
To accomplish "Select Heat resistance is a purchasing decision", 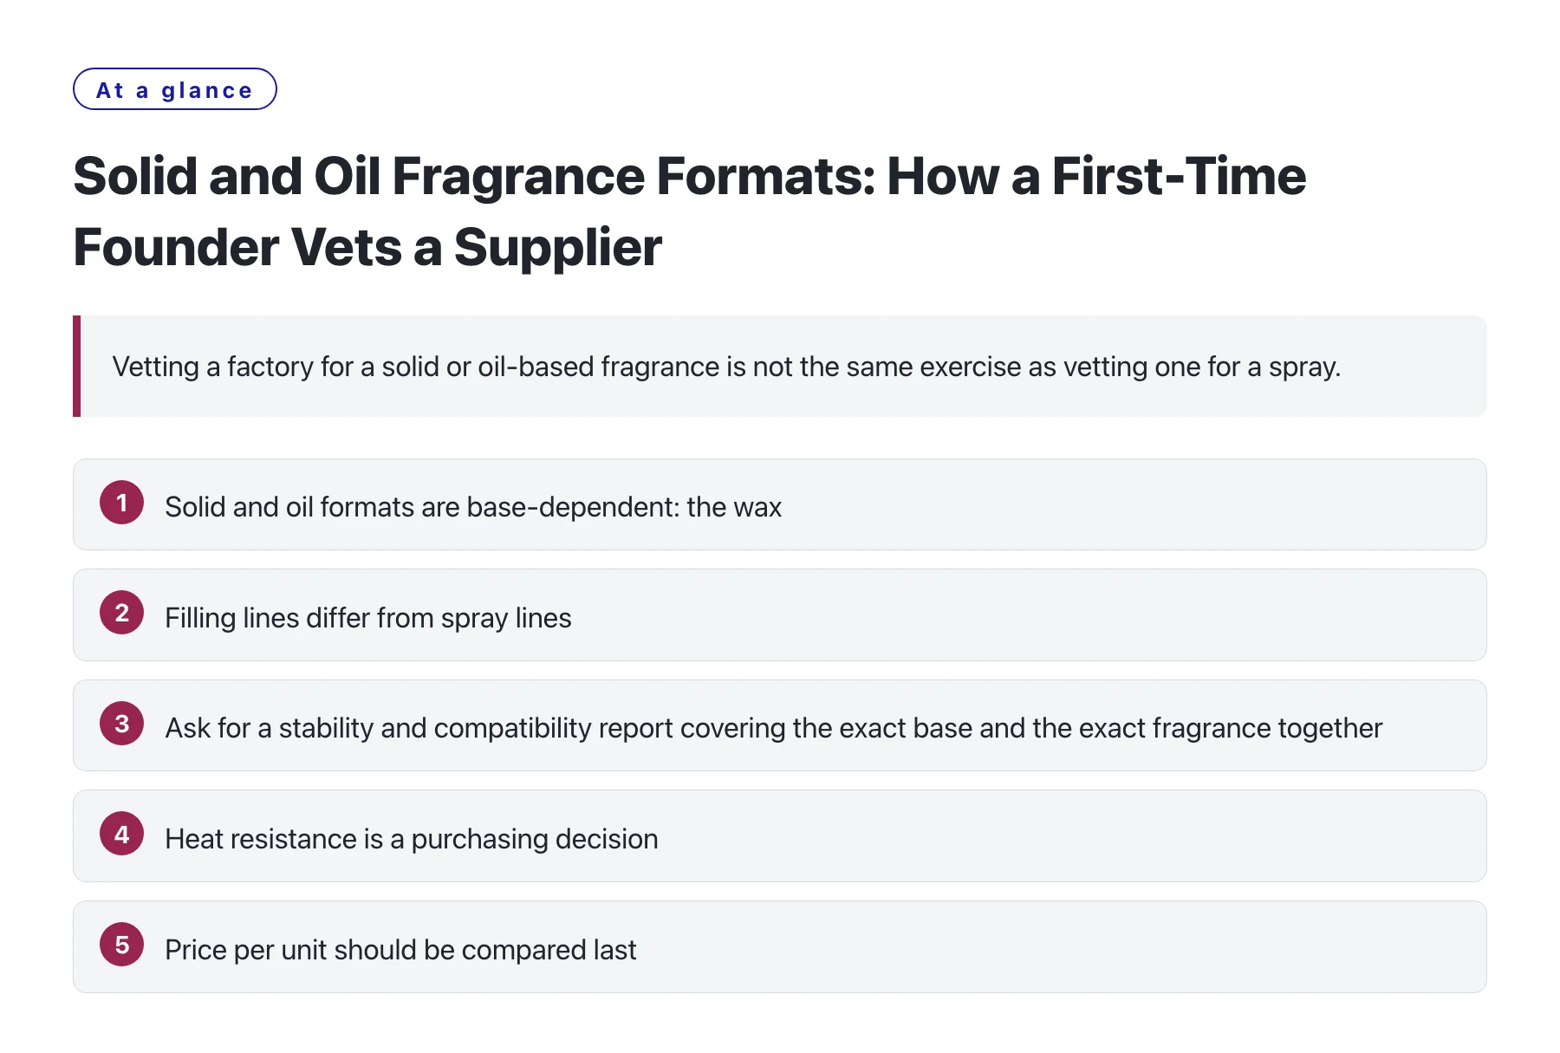I will [412, 839].
